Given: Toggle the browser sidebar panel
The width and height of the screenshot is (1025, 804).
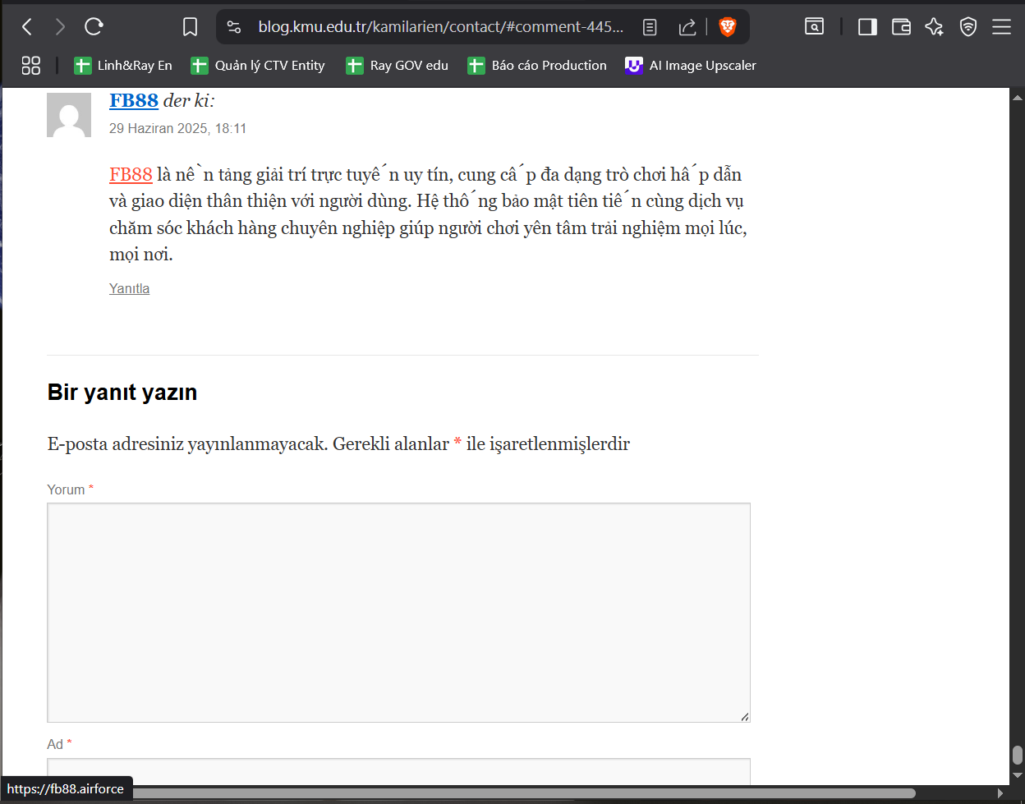Looking at the screenshot, I should pyautogui.click(x=867, y=27).
